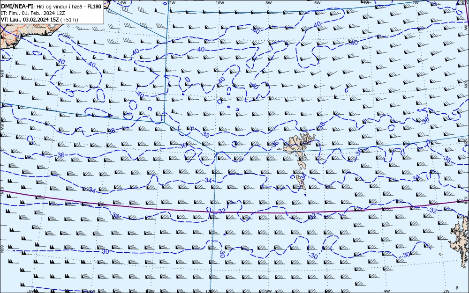
Task: Click the 4W longitude label on bottom edge
Action: click(x=386, y=291)
